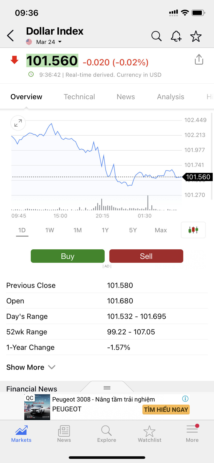The width and height of the screenshot is (214, 463).
Task: Switch to the Technical tab
Action: [79, 97]
